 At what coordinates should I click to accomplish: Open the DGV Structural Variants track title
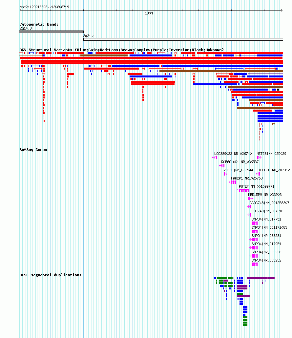121,50
